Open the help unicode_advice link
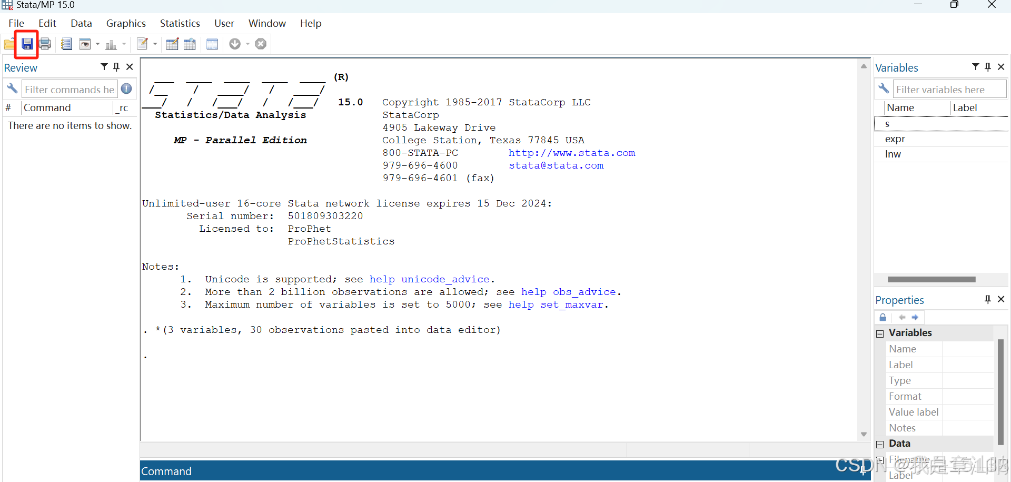 click(x=430, y=279)
